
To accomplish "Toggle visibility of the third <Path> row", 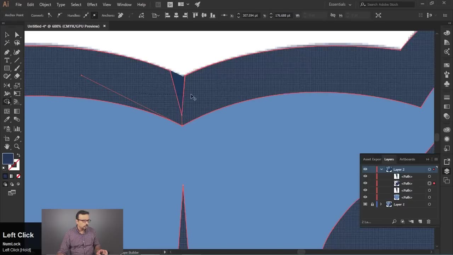I will click(x=365, y=190).
